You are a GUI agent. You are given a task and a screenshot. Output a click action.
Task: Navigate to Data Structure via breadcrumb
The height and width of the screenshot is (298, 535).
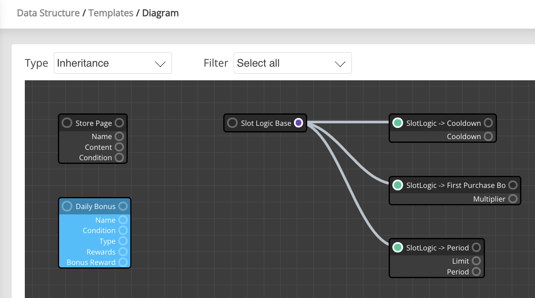48,13
